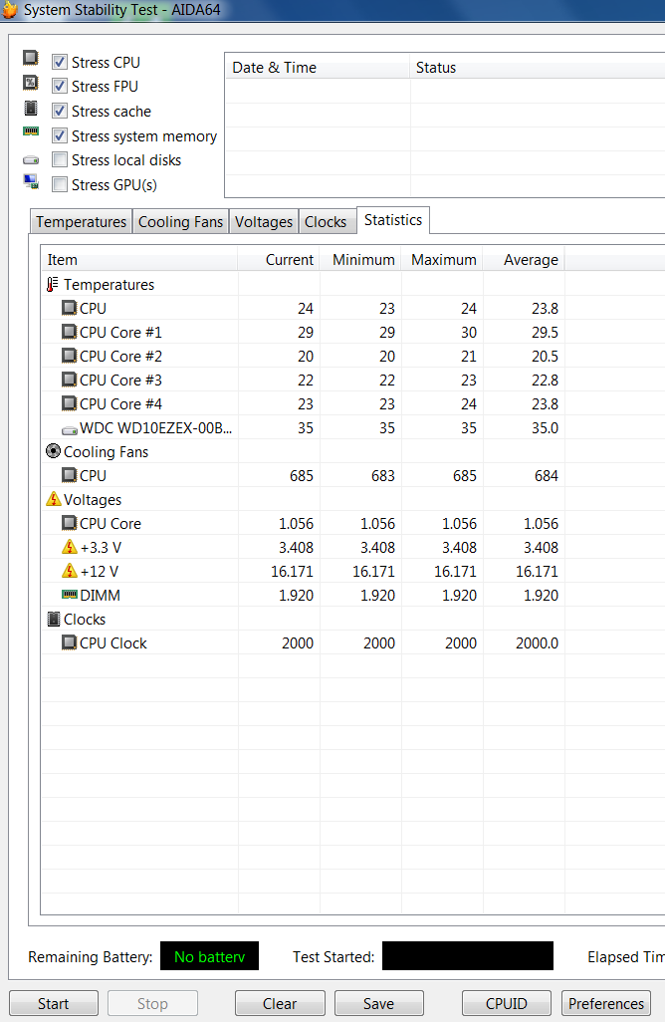Image resolution: width=665 pixels, height=1022 pixels.
Task: Click the chip icon next to CPU Core voltage
Action: 69,523
